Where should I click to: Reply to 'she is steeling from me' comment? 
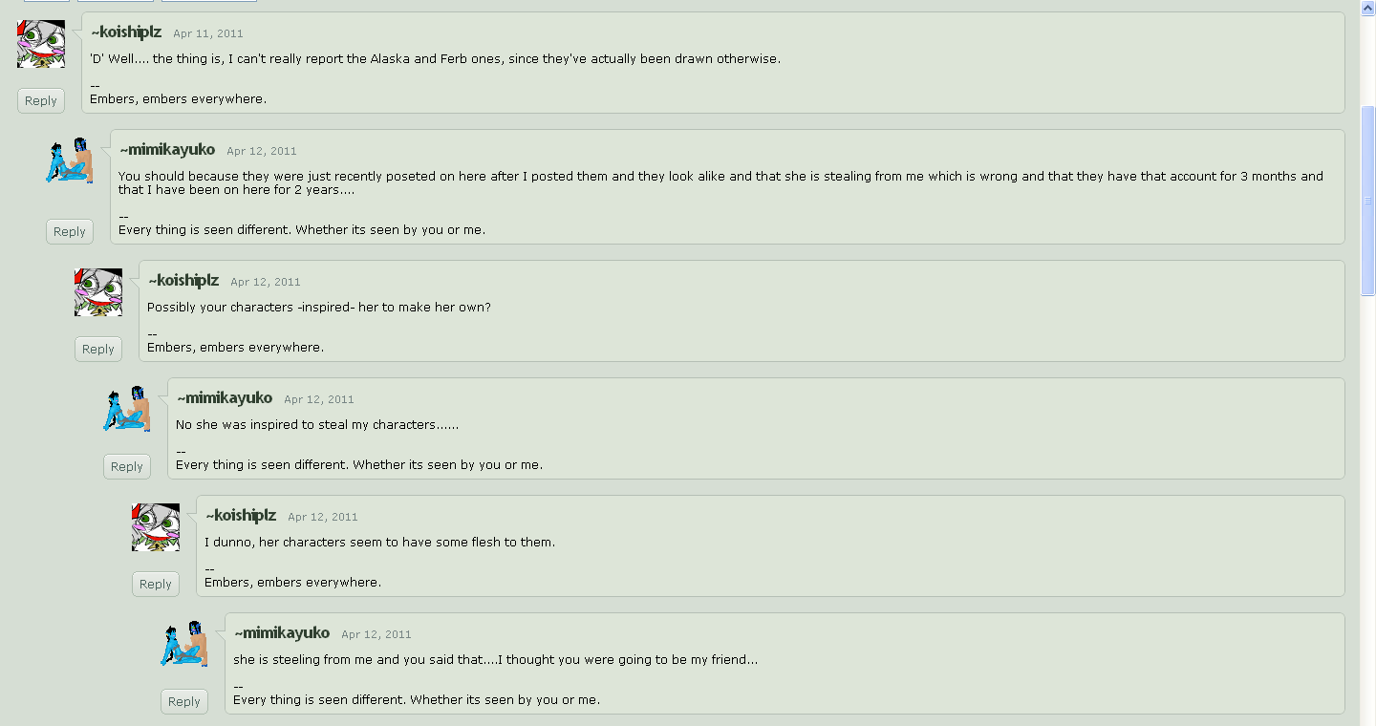[184, 701]
